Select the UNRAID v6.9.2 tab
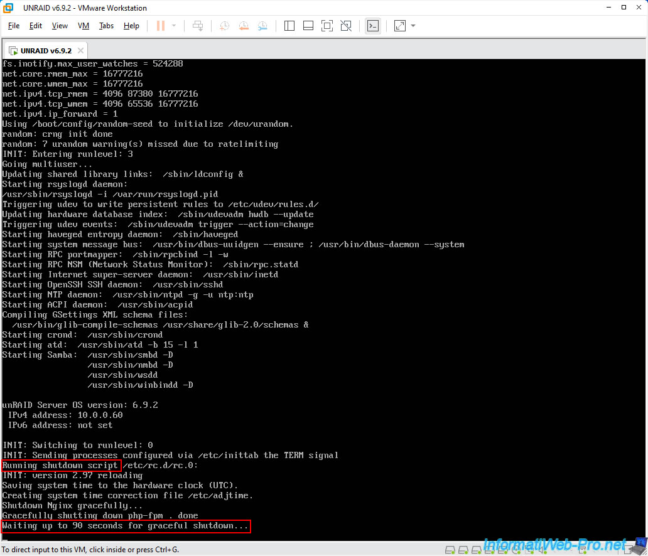Screen dimensions: 648x556 tap(45, 50)
